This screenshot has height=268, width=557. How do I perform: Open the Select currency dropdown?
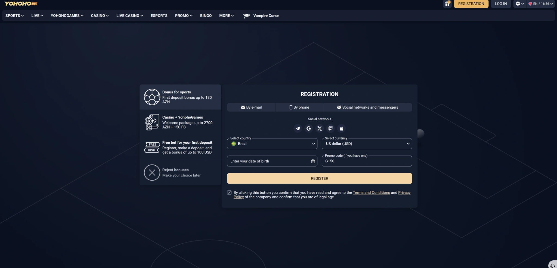[367, 144]
